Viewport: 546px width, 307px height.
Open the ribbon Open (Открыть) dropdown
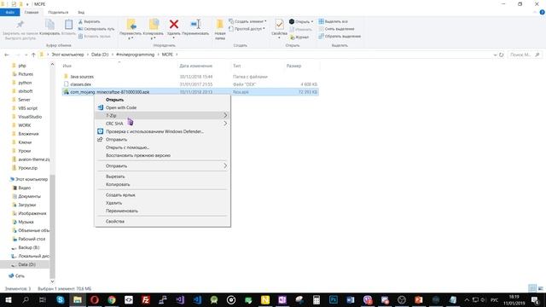(301, 21)
